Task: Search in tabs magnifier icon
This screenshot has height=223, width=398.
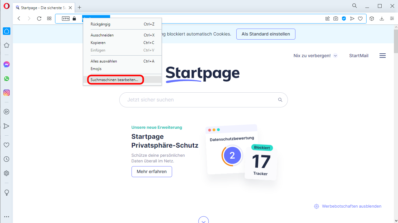Action: point(355,6)
